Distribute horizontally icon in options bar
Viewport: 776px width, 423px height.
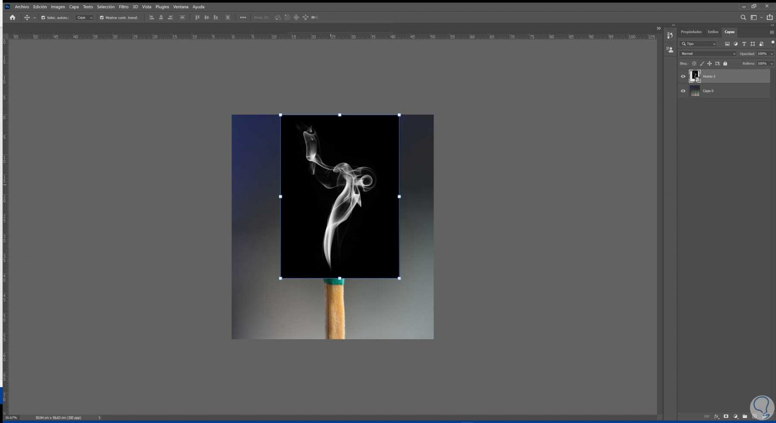click(228, 17)
